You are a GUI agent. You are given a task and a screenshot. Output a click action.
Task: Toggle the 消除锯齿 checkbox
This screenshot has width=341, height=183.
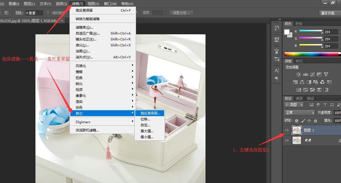tap(48, 13)
